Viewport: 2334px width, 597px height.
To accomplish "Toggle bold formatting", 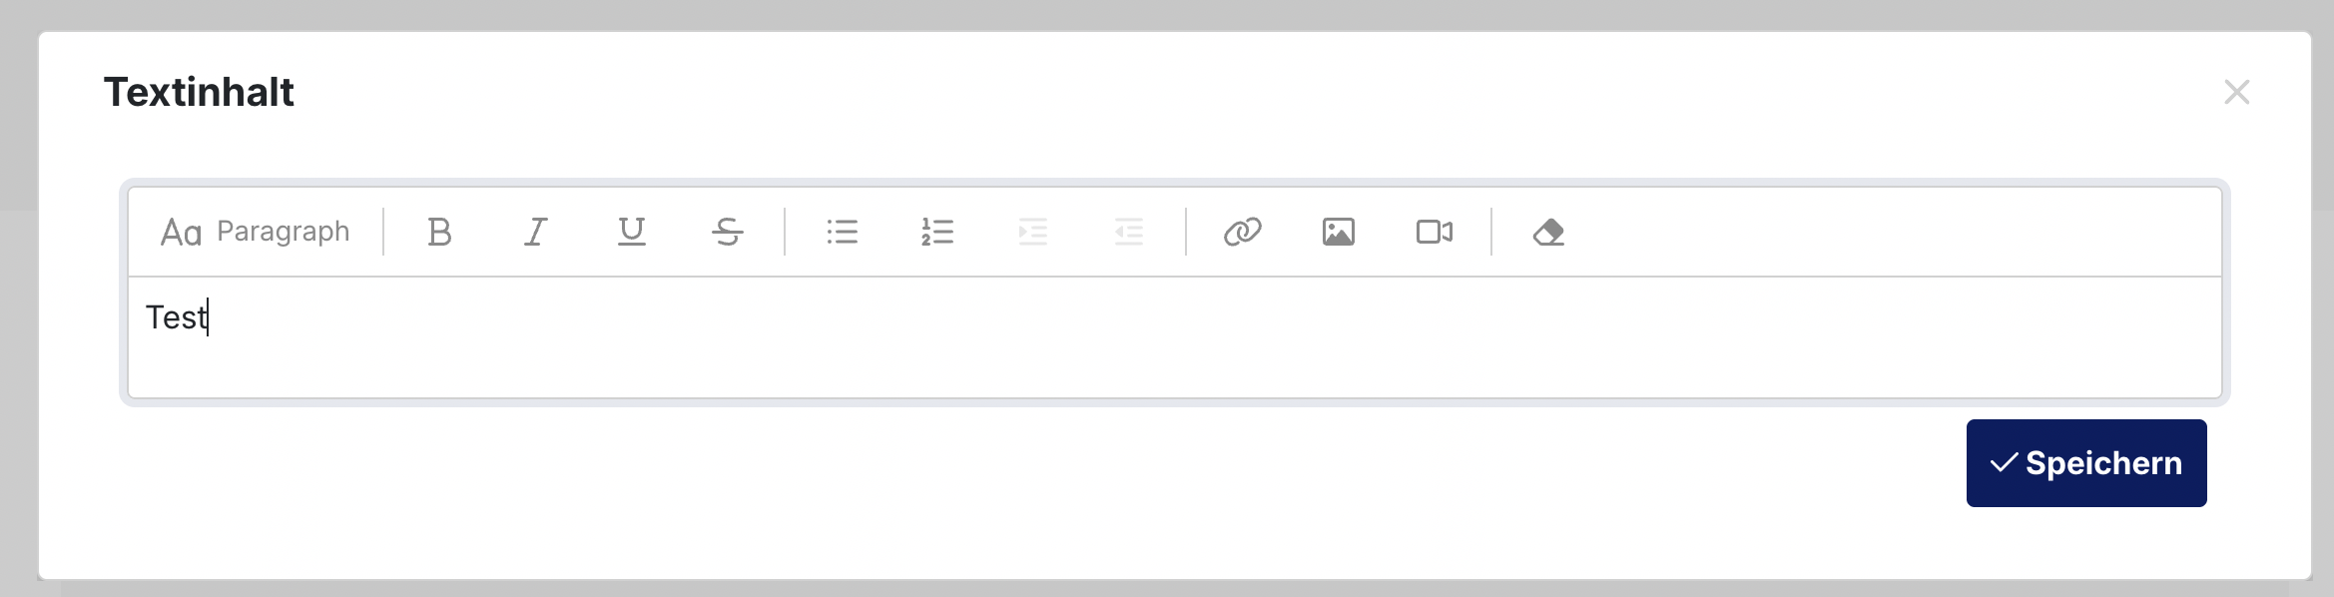I will 439,232.
